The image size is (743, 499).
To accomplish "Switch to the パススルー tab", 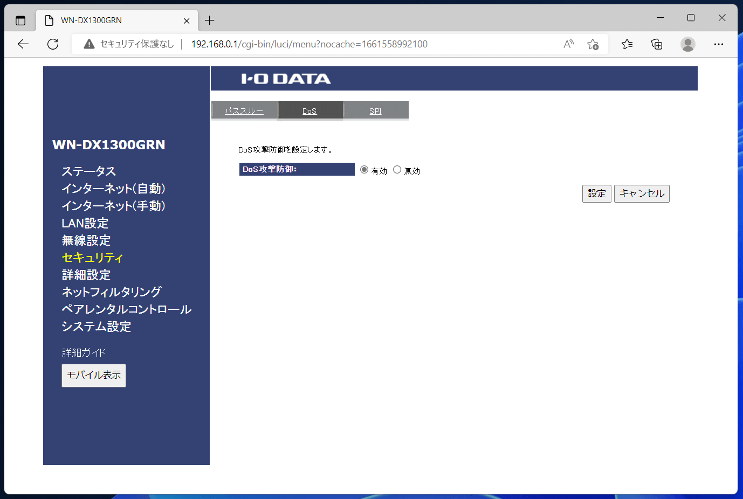I will point(244,110).
